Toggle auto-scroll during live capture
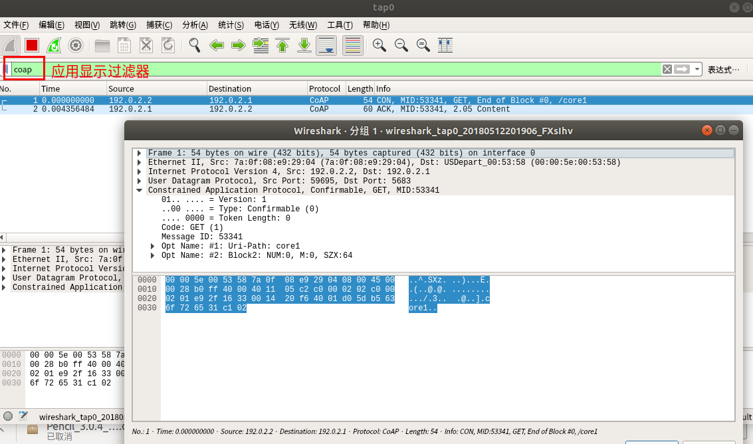Viewport: 753px width, 444px height. point(326,45)
